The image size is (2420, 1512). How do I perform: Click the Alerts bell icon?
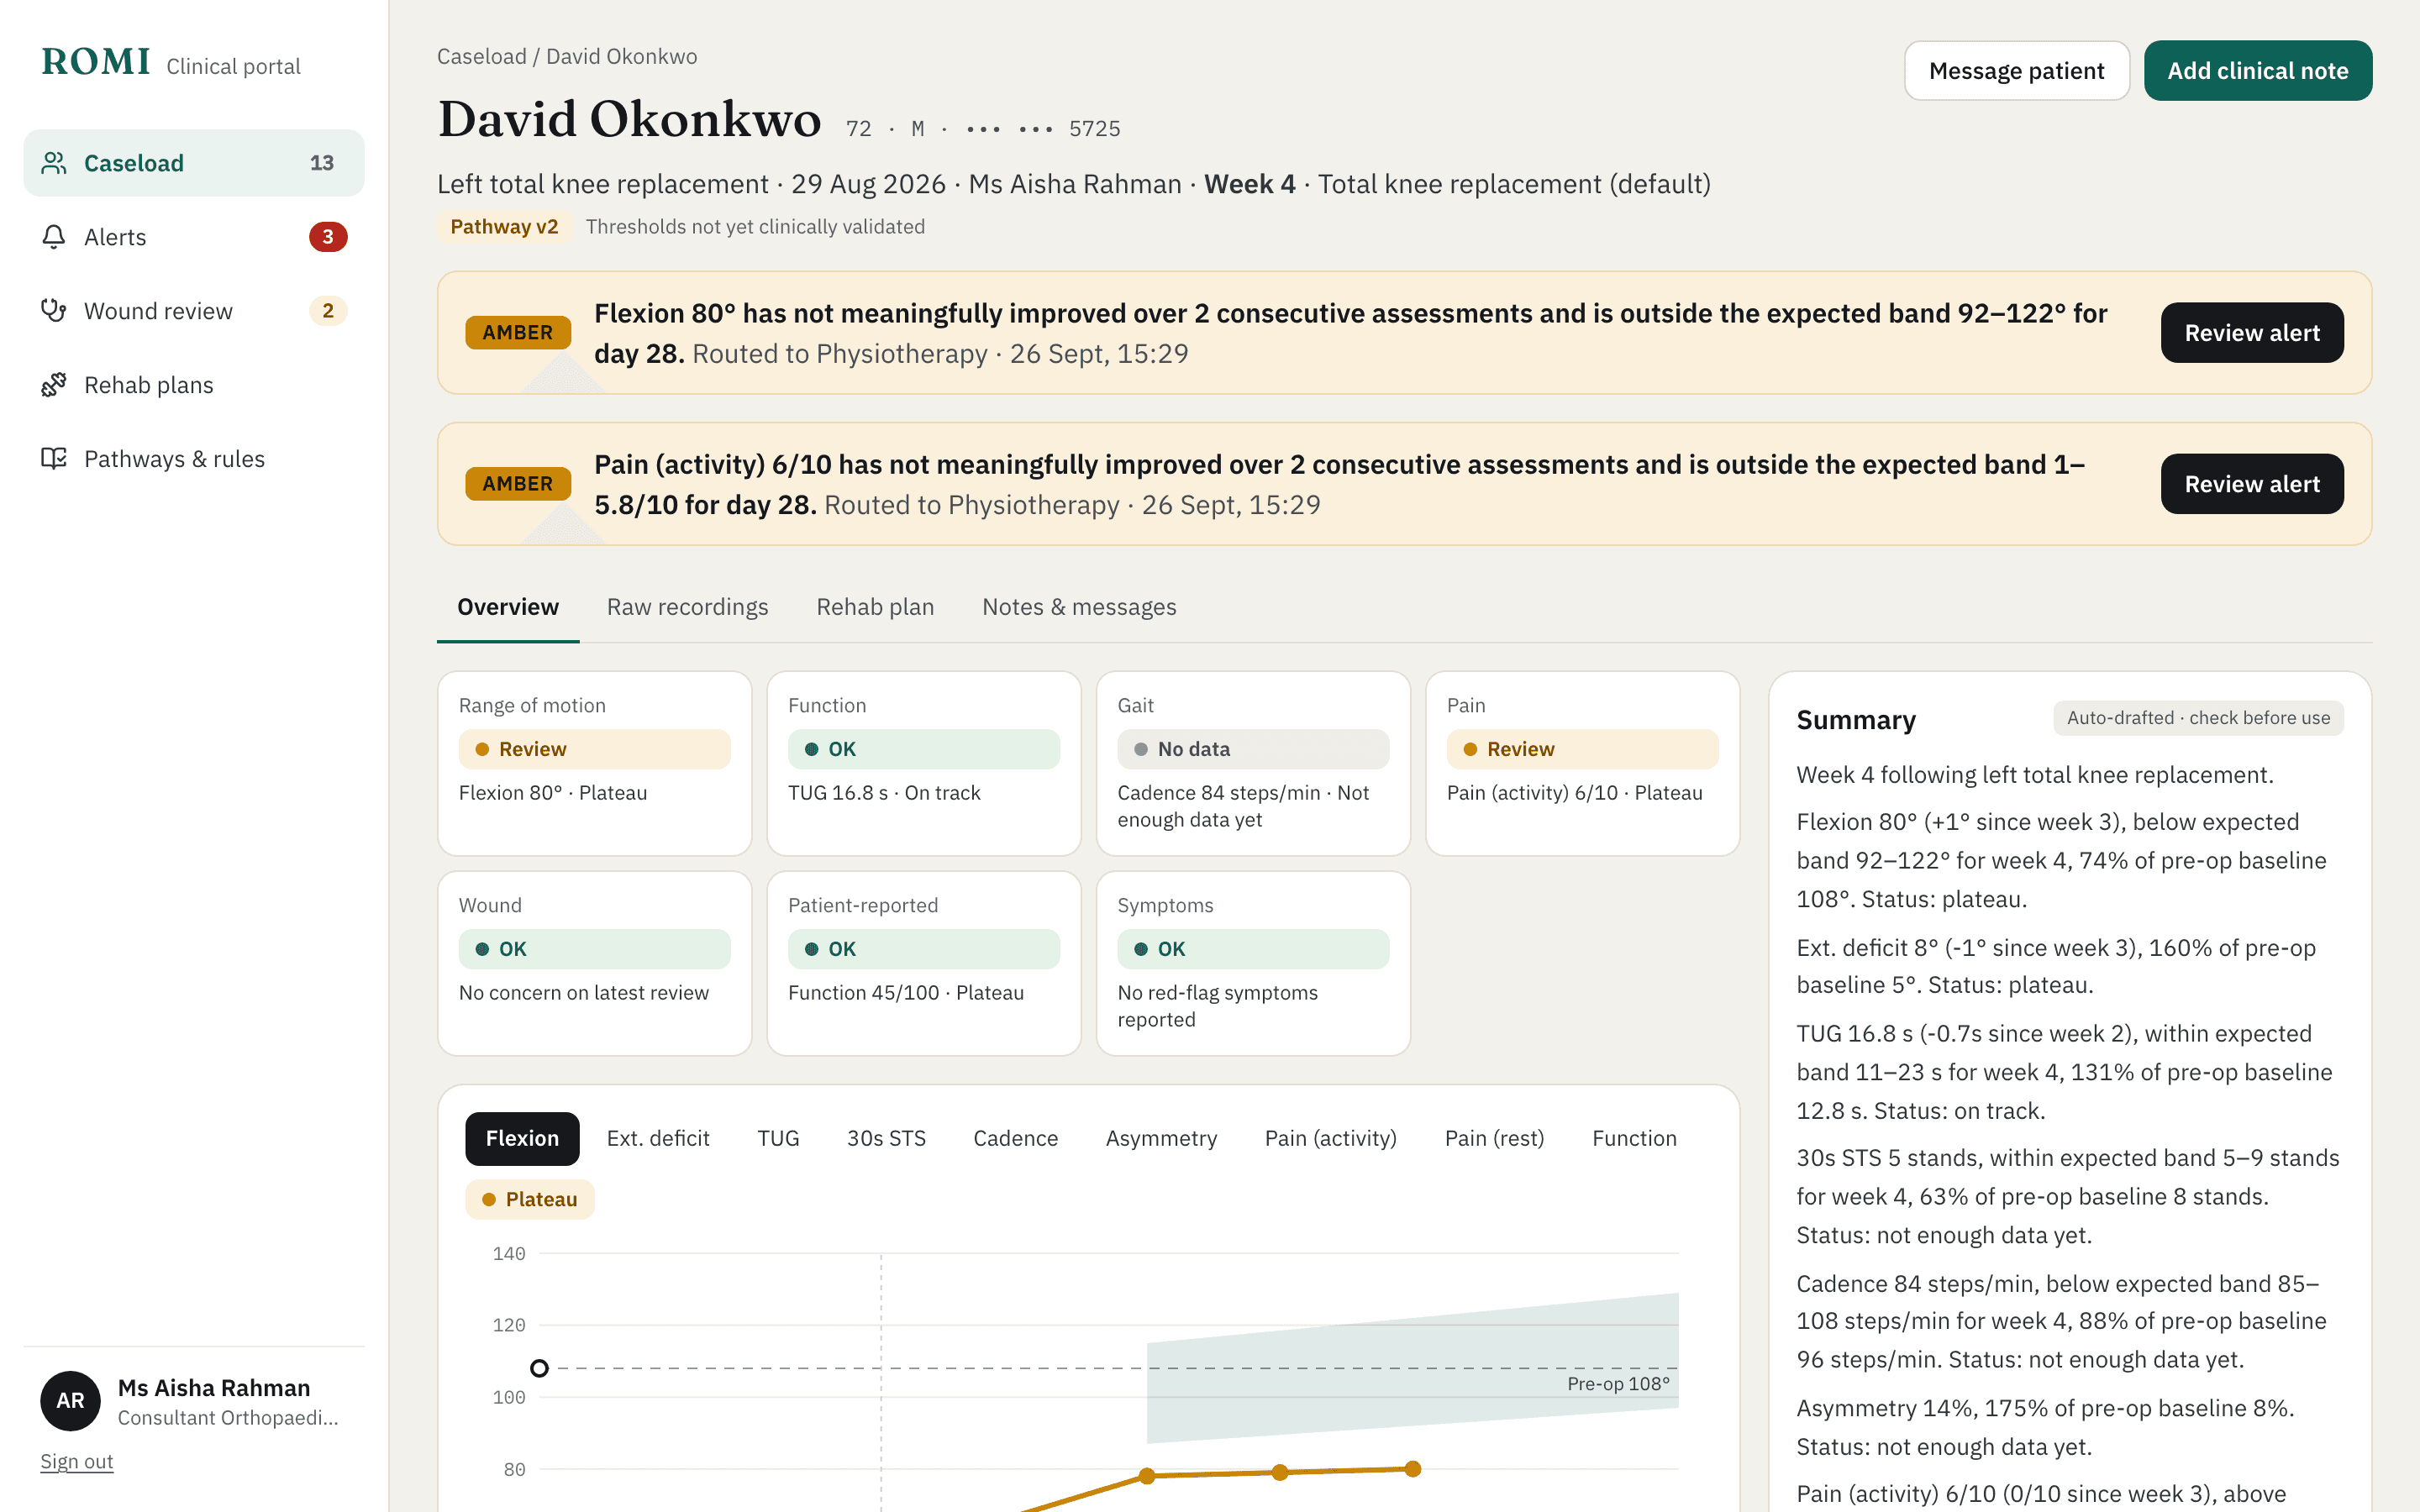pos(54,237)
